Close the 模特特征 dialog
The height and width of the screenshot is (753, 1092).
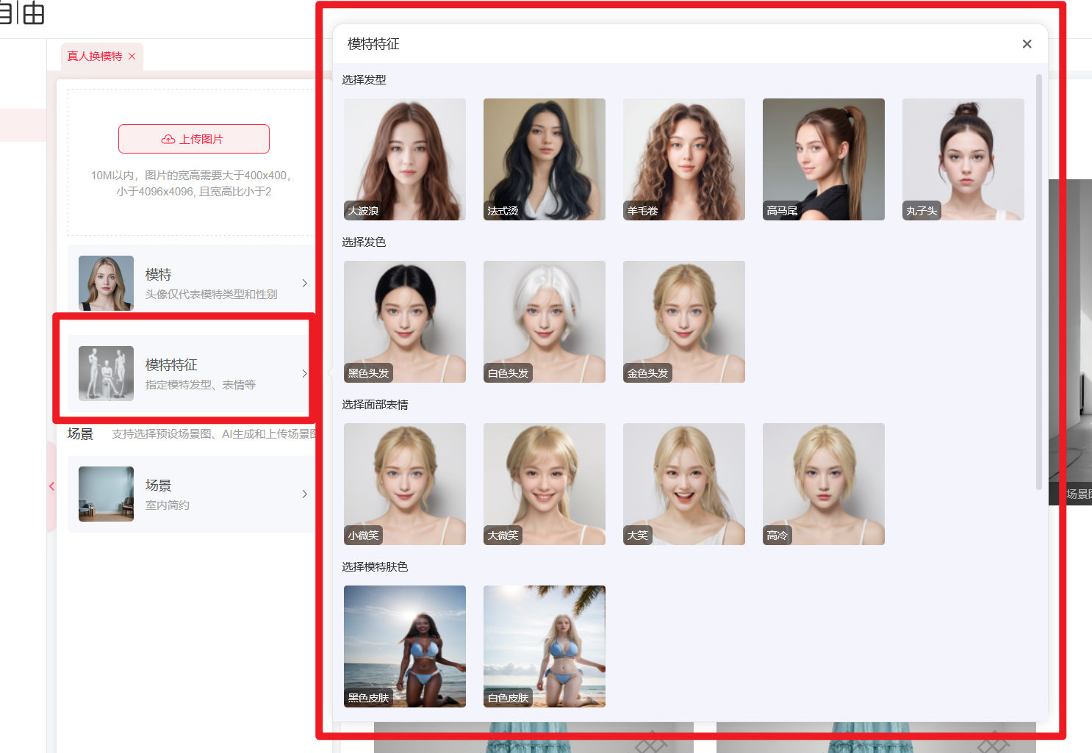point(1027,44)
